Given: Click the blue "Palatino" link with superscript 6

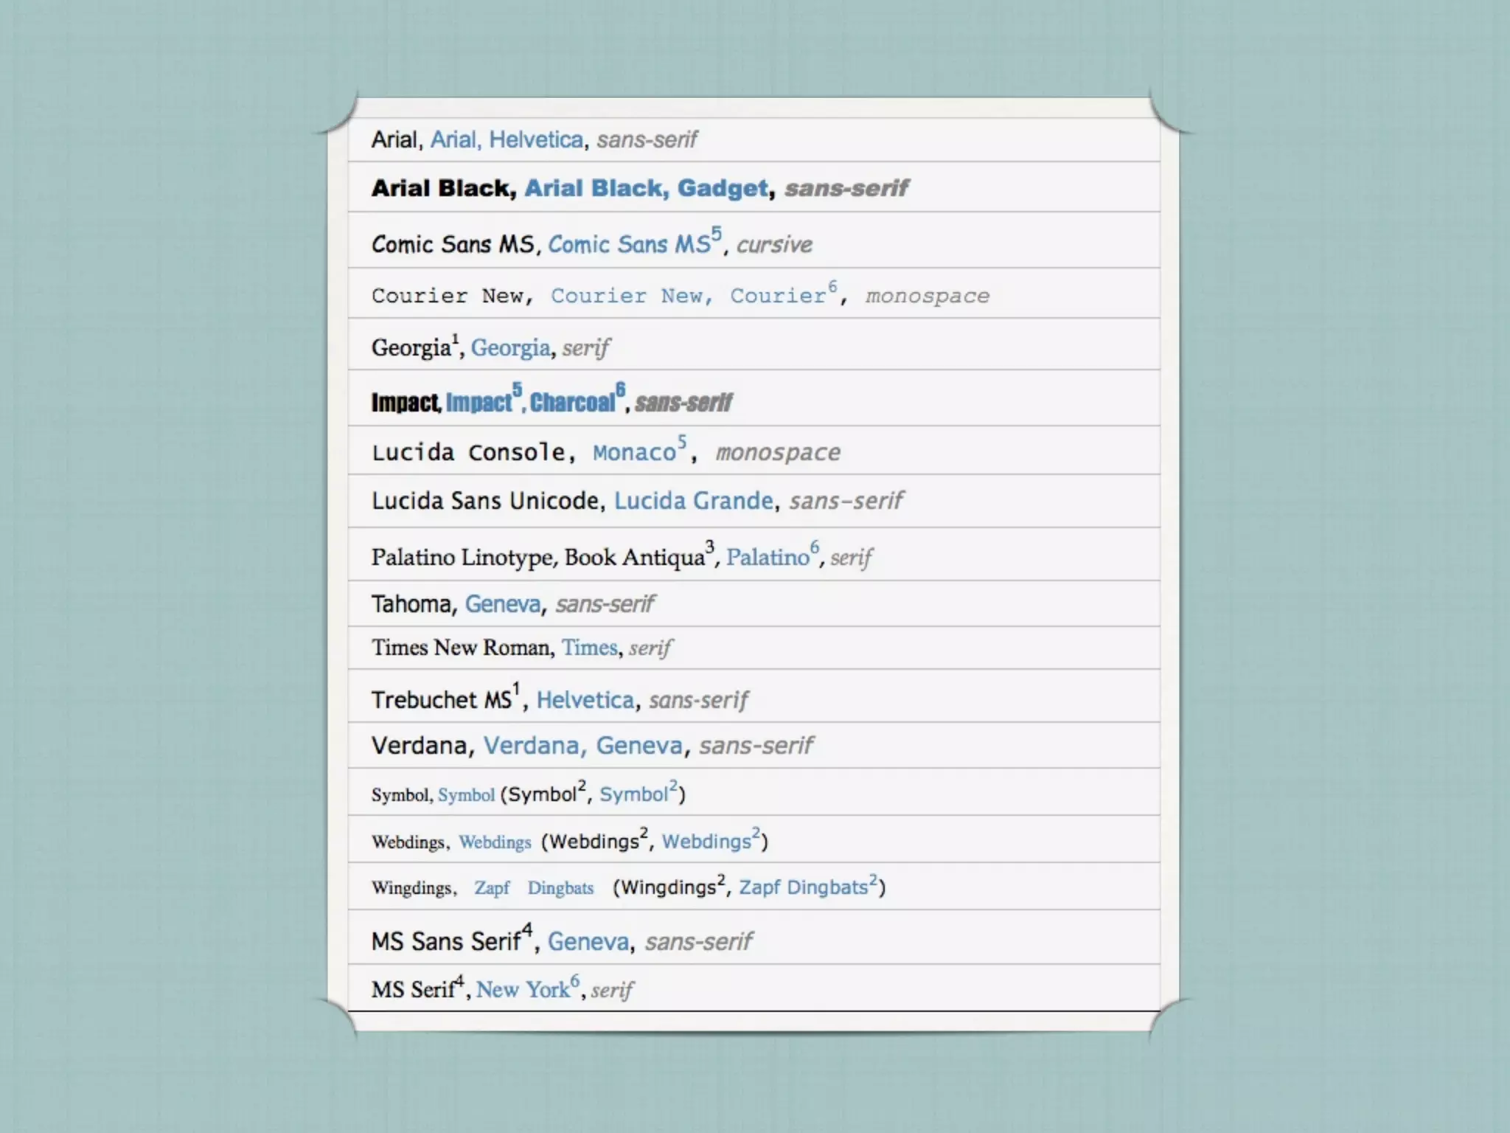Looking at the screenshot, I should pos(767,558).
